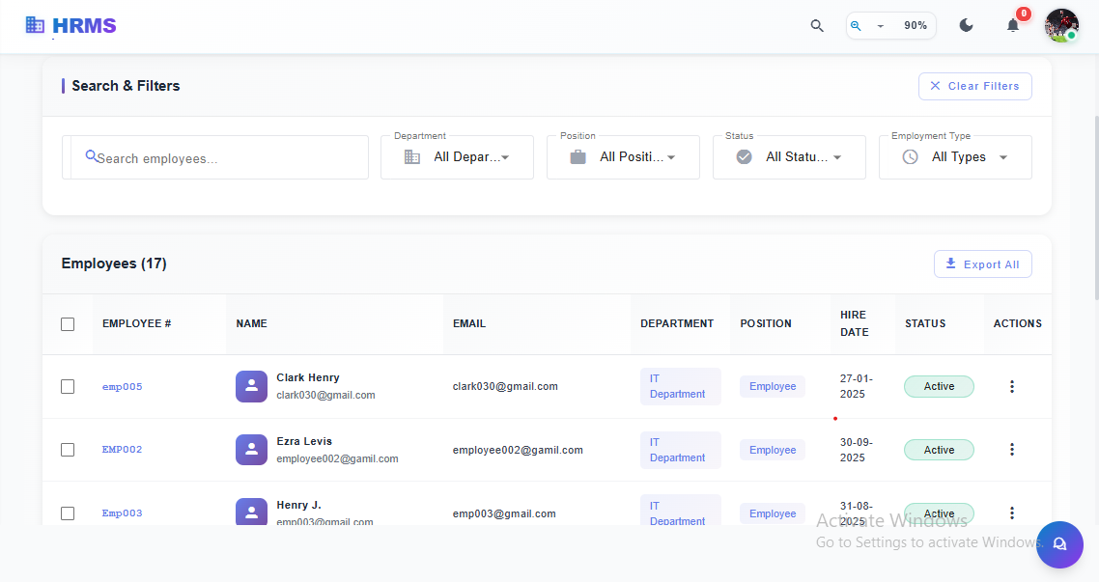Sort by EMAIL column header
This screenshot has width=1099, height=582.
469,323
